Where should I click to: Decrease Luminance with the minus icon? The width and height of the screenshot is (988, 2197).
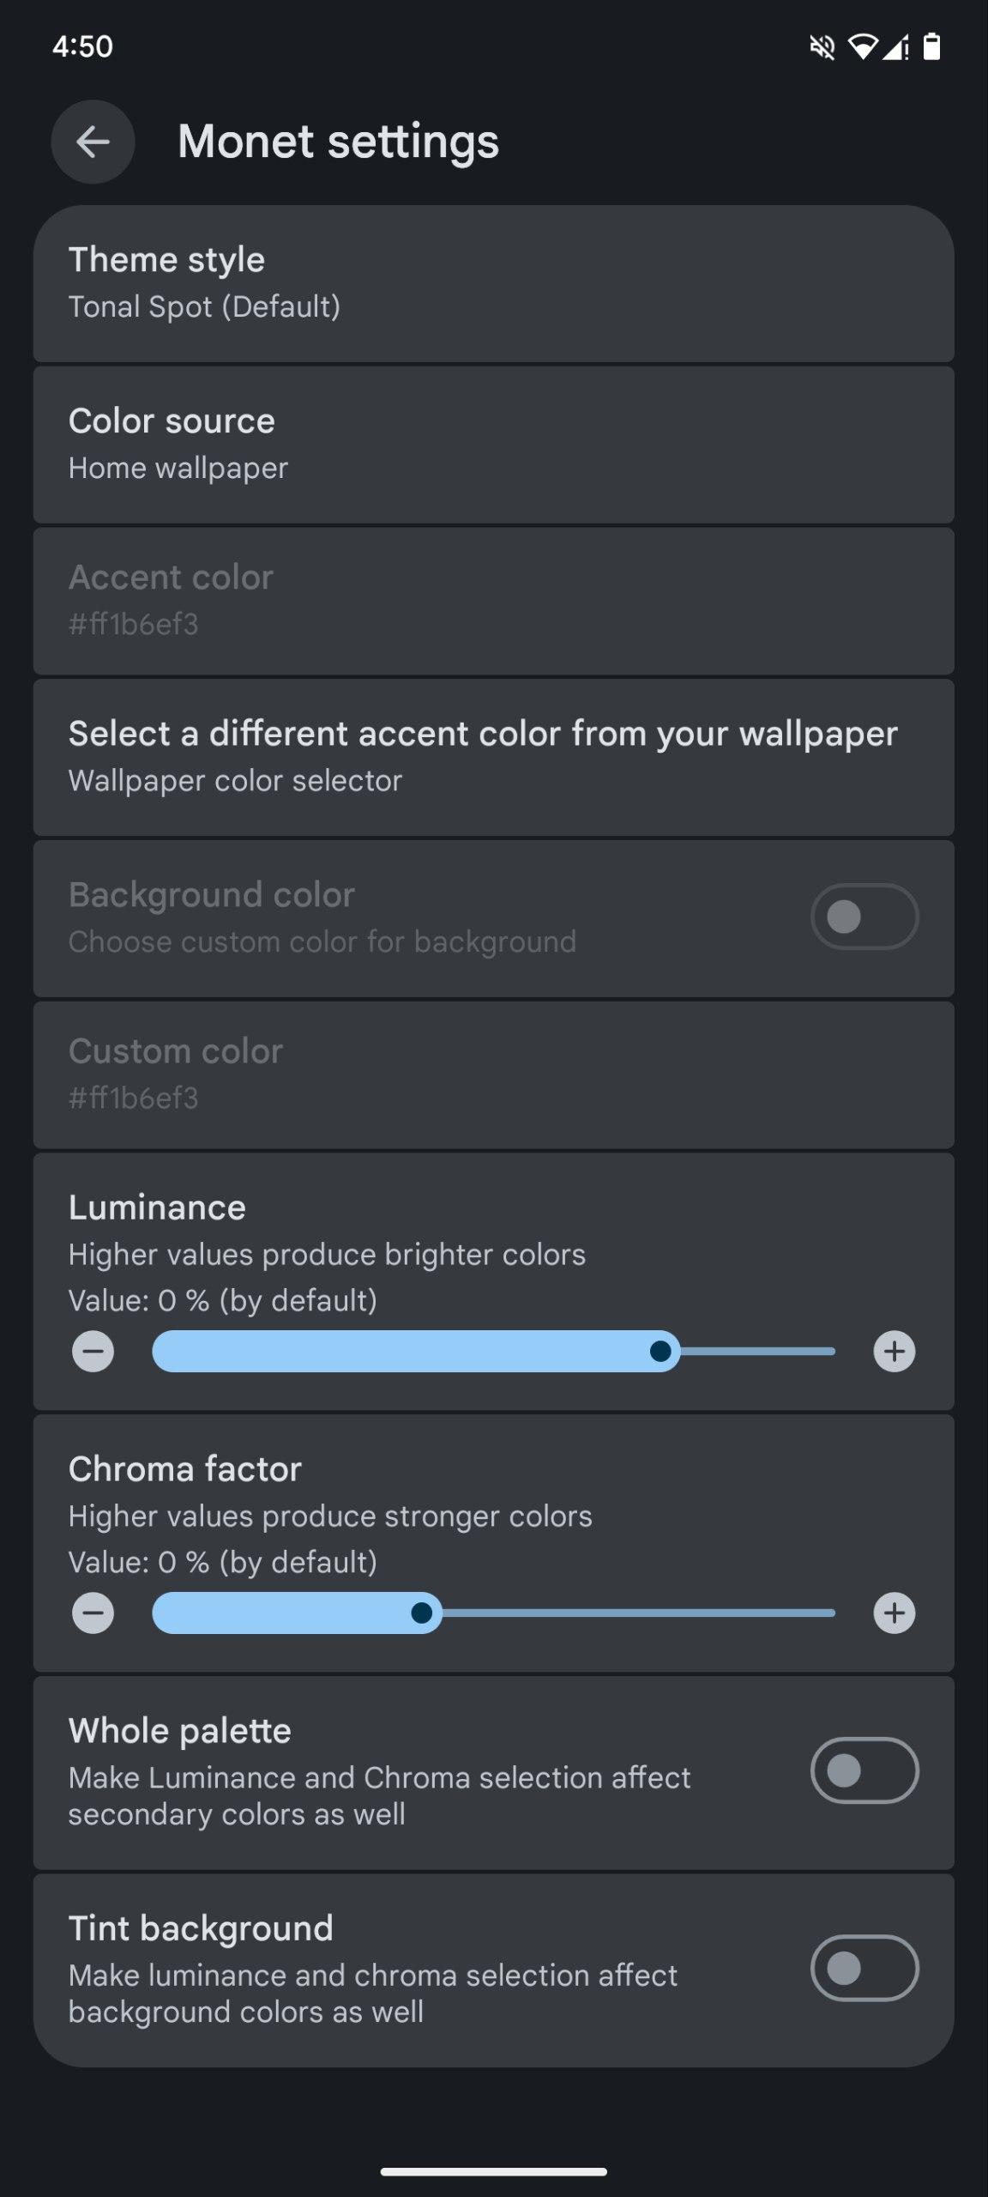[x=93, y=1352]
